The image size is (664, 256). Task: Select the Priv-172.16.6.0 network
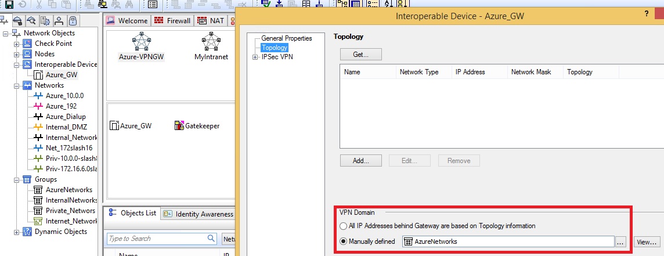click(71, 169)
